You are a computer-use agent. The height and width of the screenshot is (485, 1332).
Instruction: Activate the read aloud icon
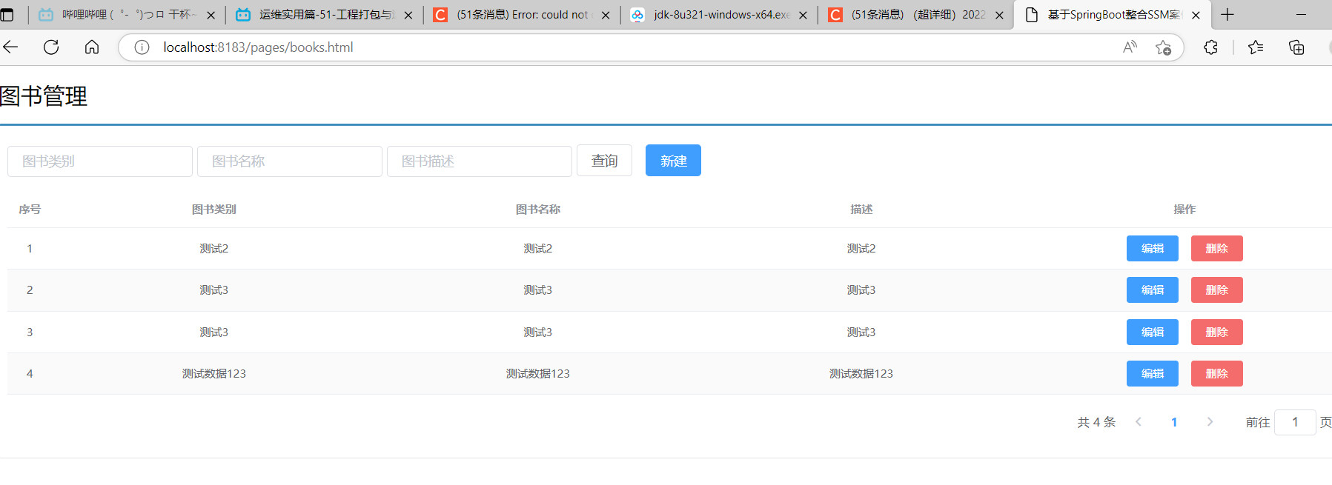(x=1130, y=47)
